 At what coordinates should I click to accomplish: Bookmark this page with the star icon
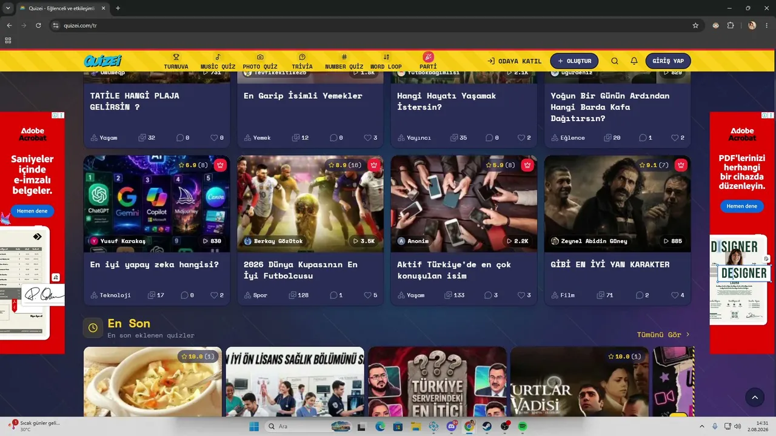695,25
